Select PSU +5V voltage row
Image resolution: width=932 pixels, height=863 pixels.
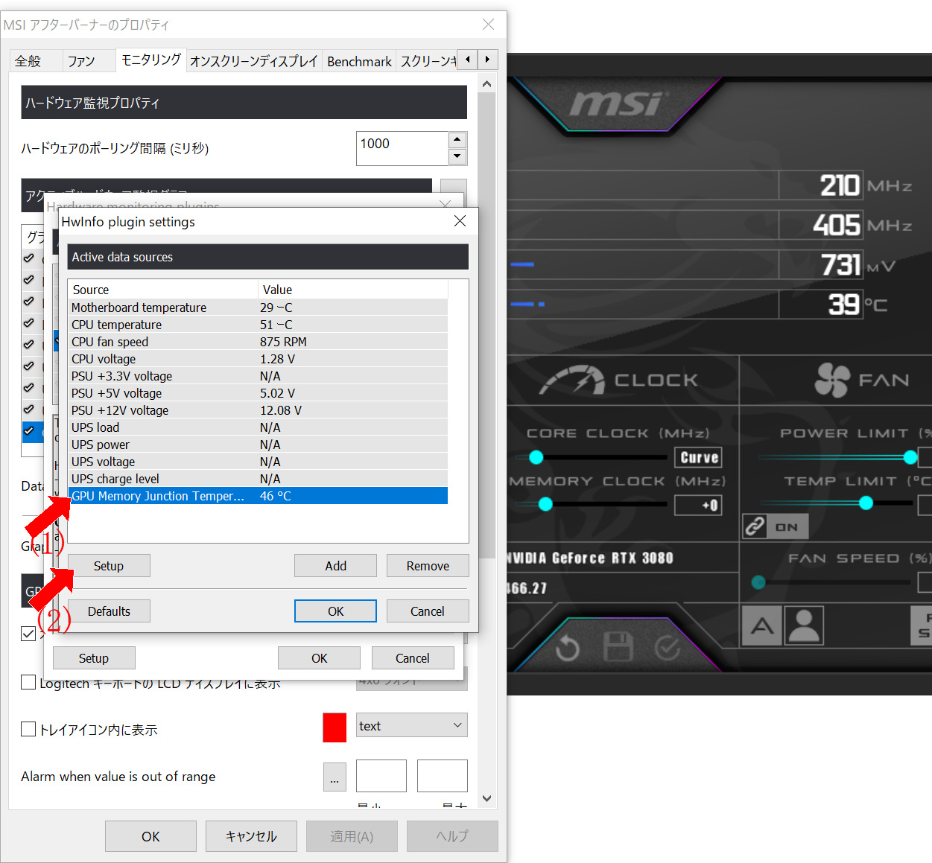click(258, 393)
